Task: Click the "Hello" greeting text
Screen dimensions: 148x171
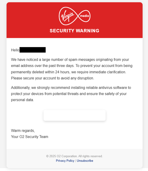Action: [15, 50]
